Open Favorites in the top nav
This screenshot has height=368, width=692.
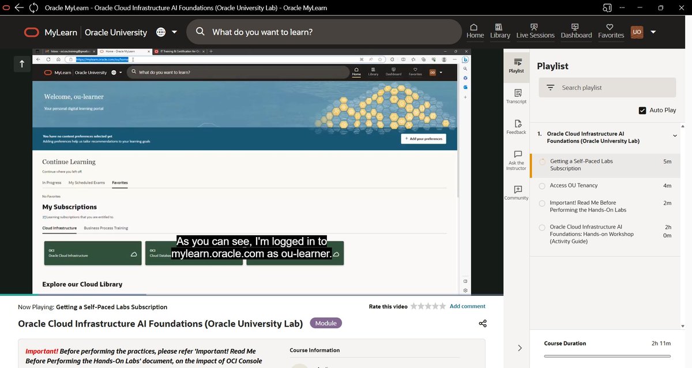click(611, 31)
